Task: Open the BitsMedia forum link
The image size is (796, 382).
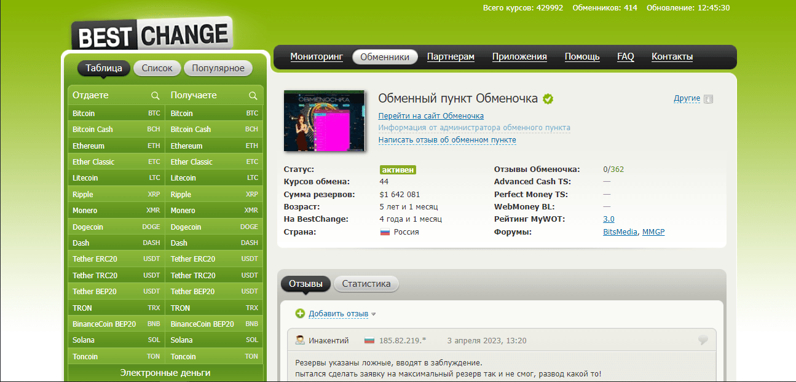Action: tap(620, 232)
